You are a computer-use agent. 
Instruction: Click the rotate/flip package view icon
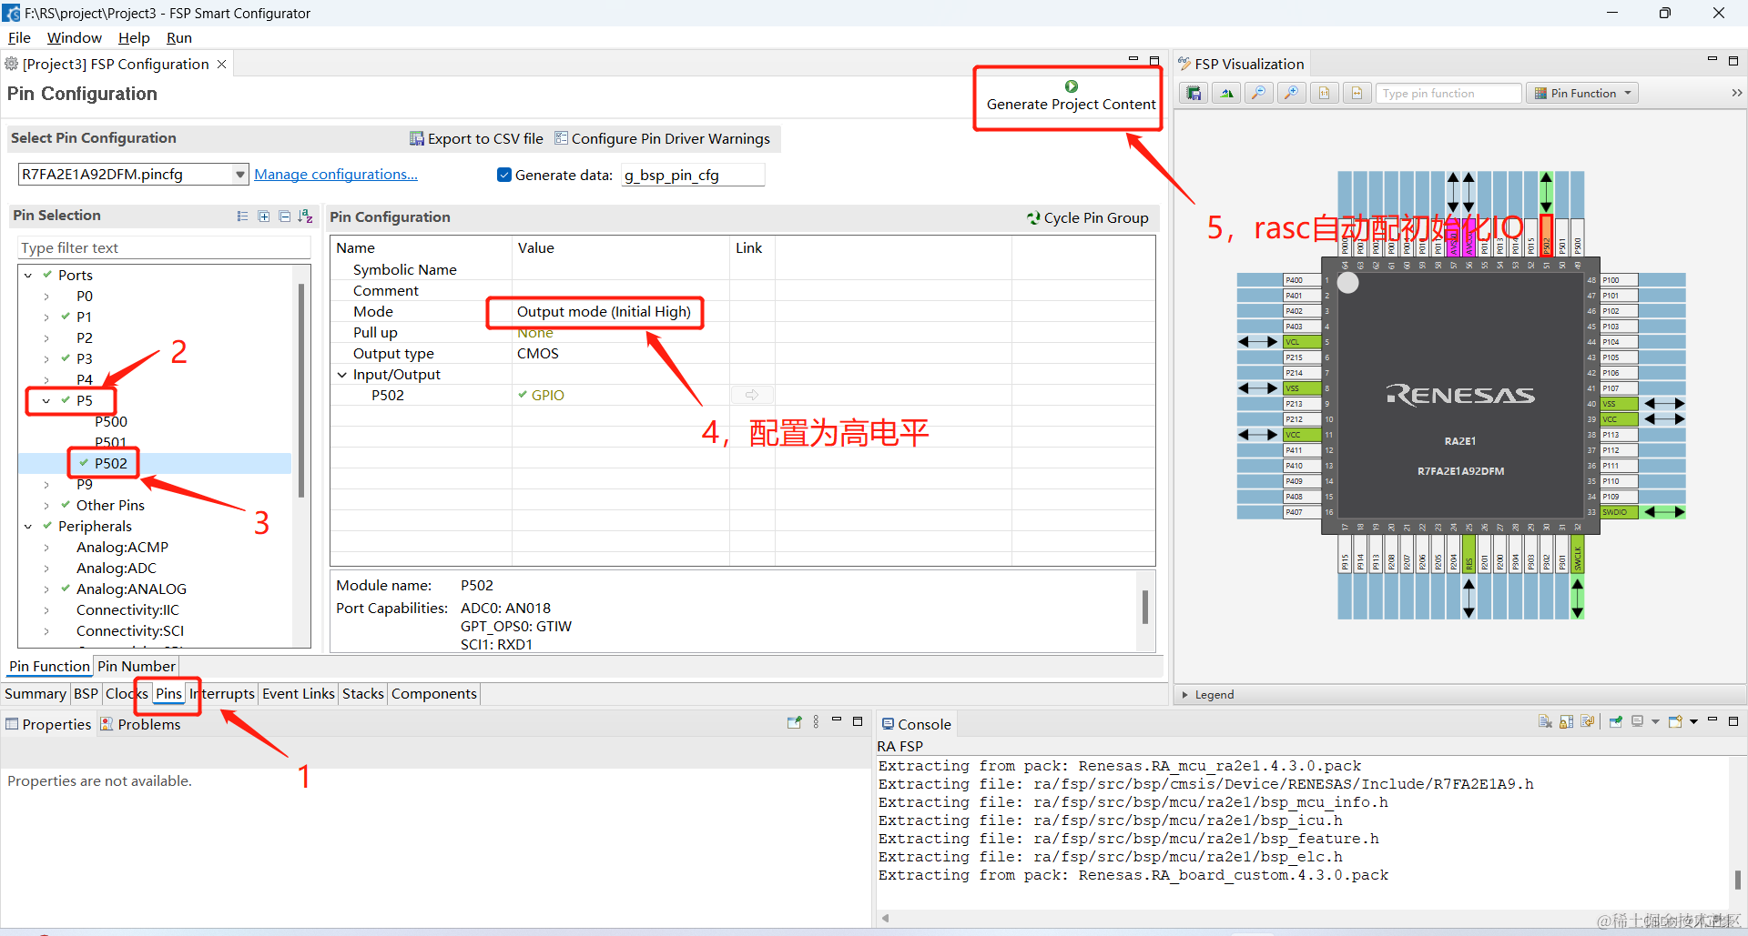pos(1226,93)
